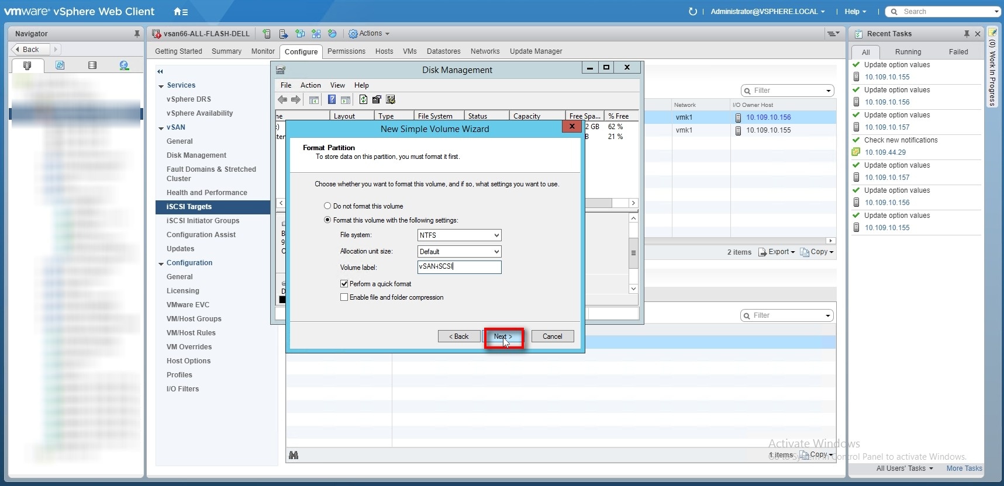
Task: Open the Action menu in Disk Management
Action: 310,85
